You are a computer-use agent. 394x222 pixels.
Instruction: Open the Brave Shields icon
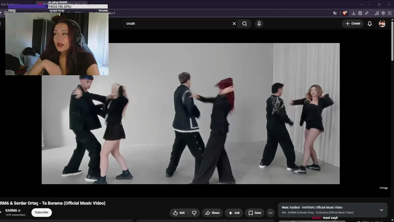(x=345, y=13)
